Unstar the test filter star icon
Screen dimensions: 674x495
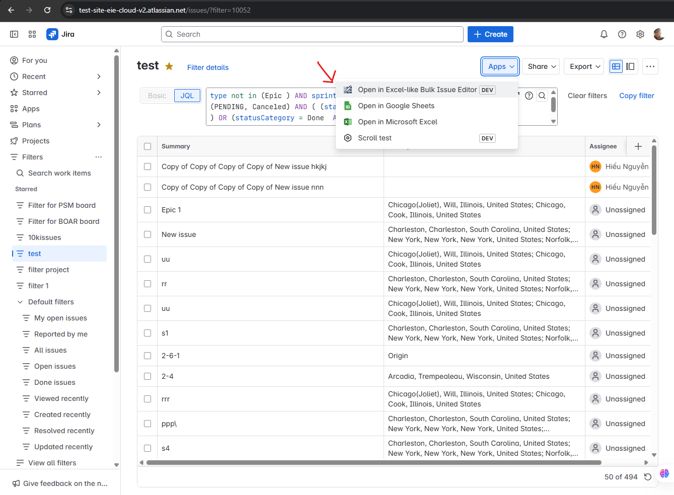(x=169, y=65)
